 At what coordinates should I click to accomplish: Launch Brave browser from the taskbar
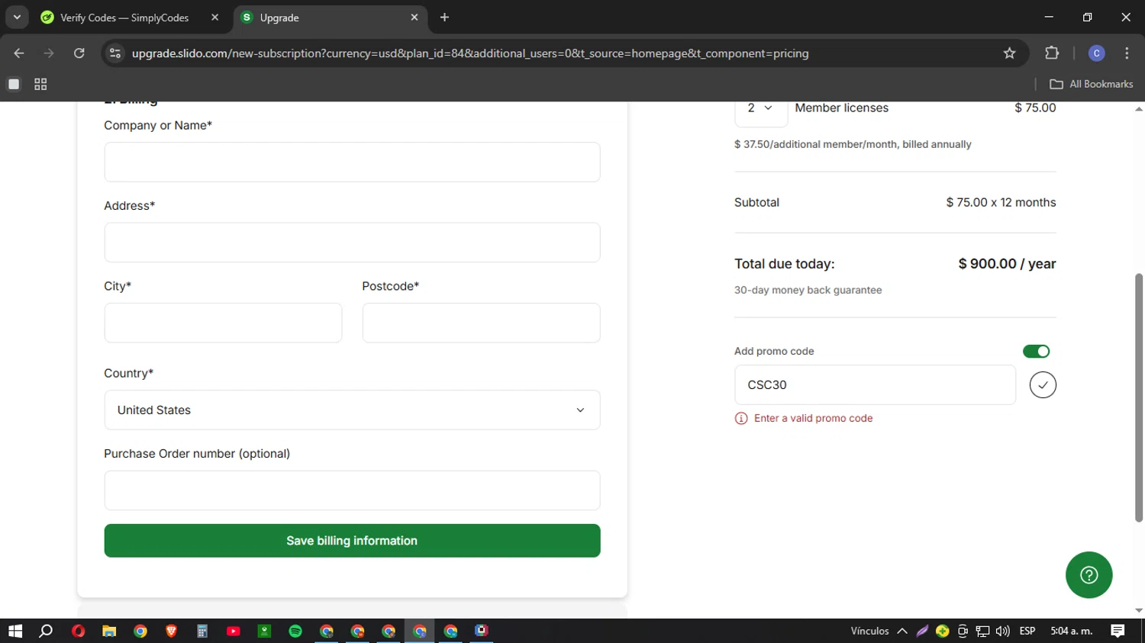point(171,631)
